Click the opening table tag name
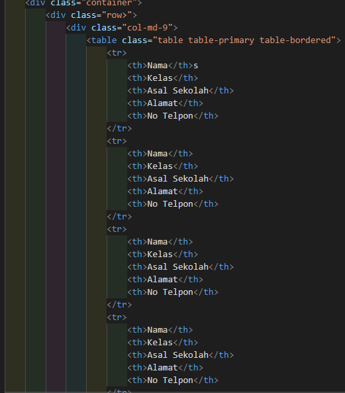345x393 pixels. pos(104,40)
